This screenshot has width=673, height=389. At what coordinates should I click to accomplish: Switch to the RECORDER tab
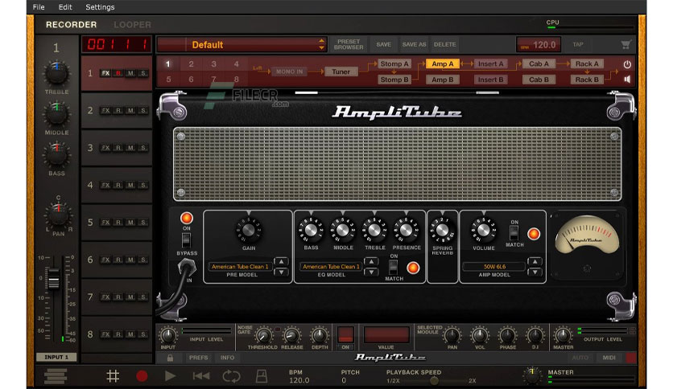click(x=72, y=25)
